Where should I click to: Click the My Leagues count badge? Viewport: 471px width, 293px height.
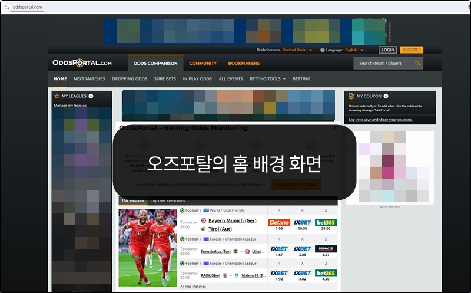(91, 96)
